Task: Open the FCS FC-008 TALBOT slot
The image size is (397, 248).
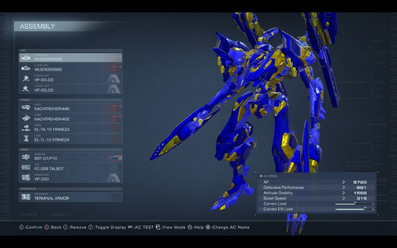Action: pos(70,167)
